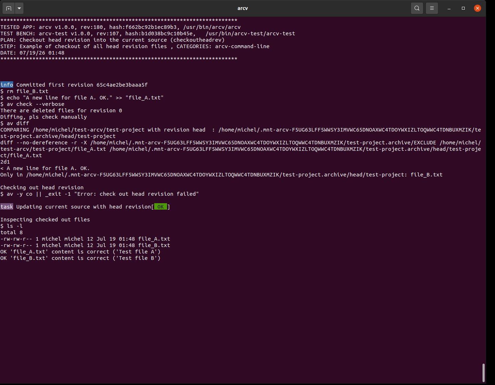Maximize the arcv terminal window
The image size is (495, 385).
point(463,8)
